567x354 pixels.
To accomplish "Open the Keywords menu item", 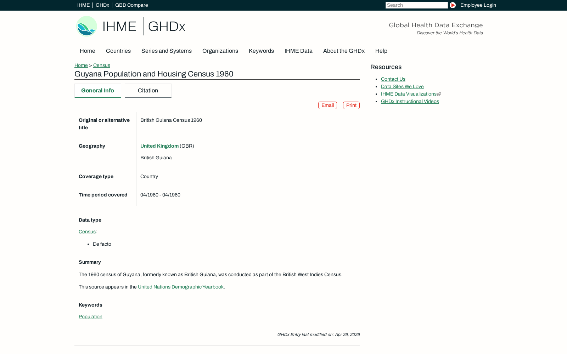I will [x=261, y=51].
